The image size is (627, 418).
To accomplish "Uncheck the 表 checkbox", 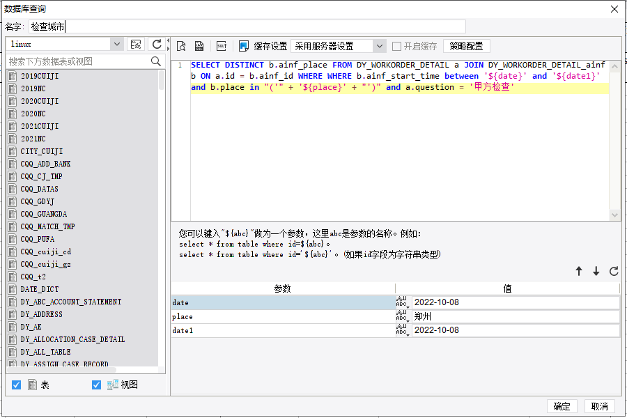I will [x=17, y=385].
